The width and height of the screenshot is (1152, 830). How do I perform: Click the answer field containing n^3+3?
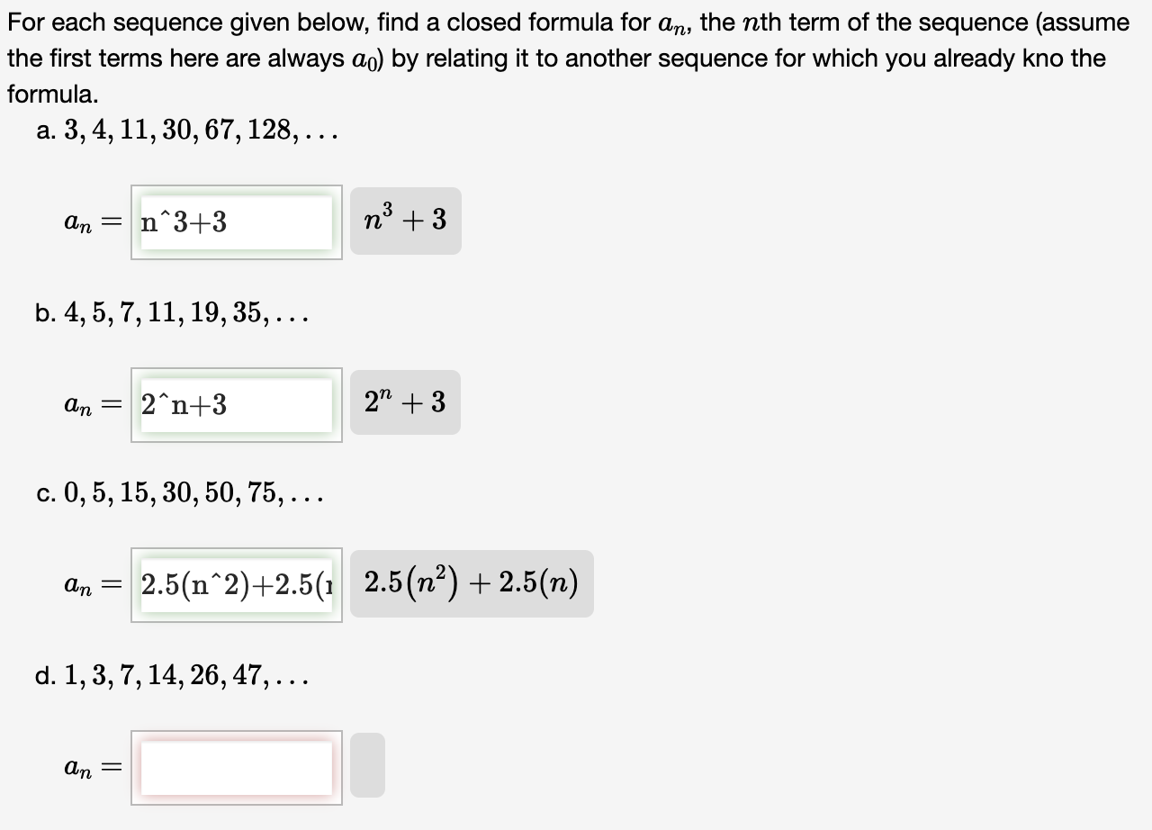coord(236,222)
